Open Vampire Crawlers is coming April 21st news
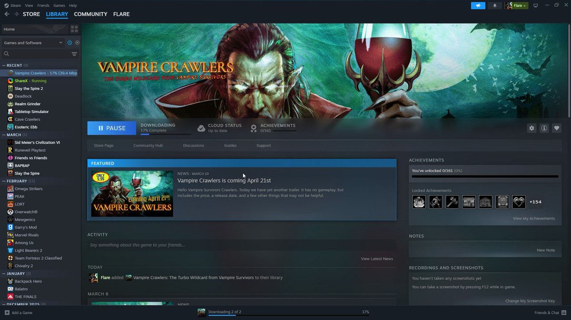This screenshot has width=571, height=320. coord(224,180)
